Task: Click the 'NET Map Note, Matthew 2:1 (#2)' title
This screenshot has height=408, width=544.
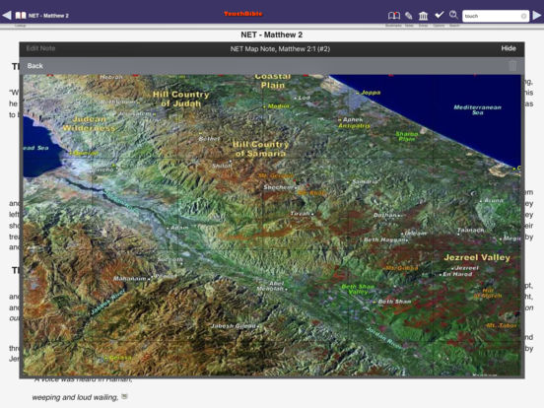Action: (280, 49)
